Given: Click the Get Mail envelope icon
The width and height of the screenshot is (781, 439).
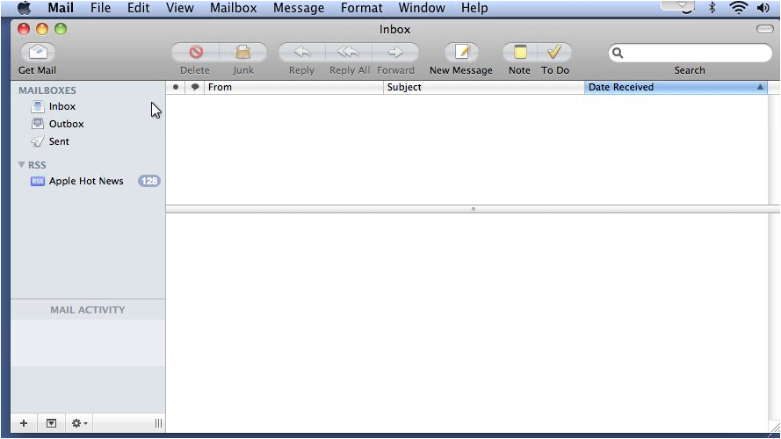Looking at the screenshot, I should 38,52.
